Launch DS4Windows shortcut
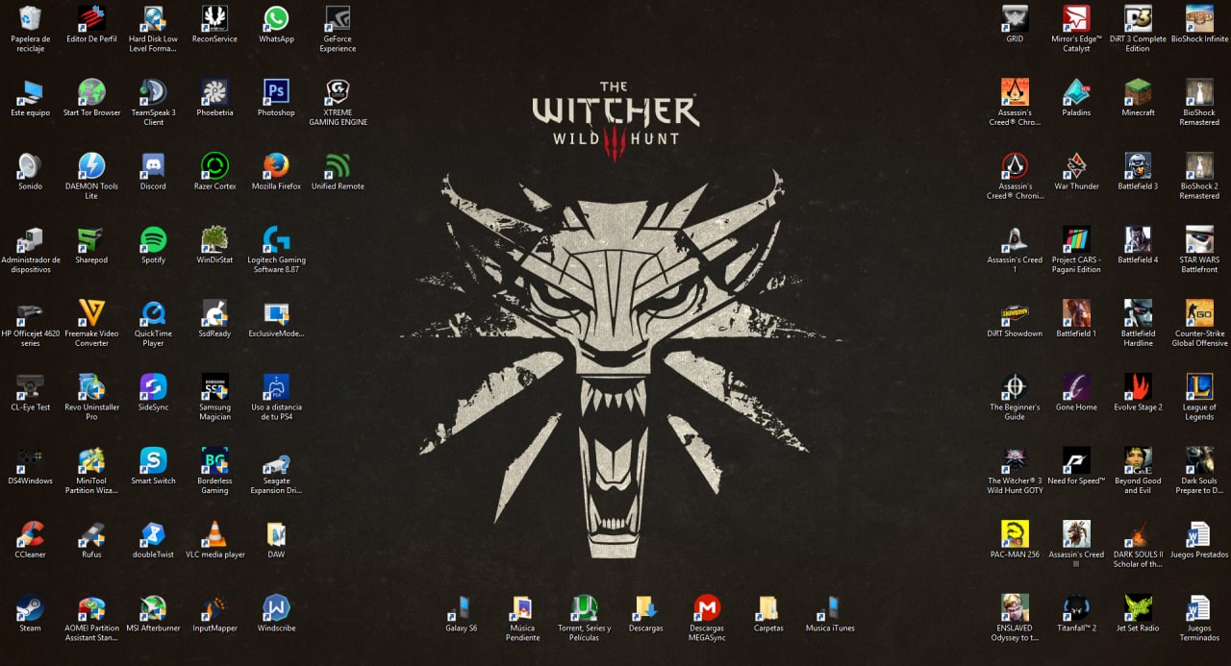 (30, 460)
